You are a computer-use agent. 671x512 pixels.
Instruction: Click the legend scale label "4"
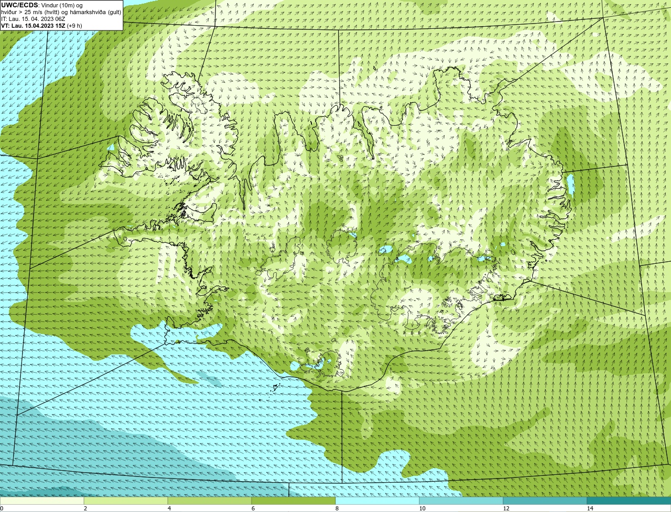click(169, 508)
